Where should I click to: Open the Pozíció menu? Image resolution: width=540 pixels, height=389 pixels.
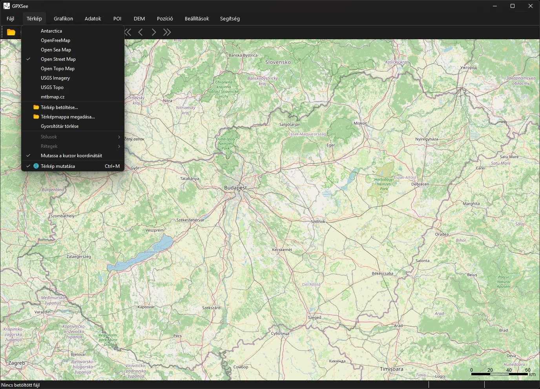[165, 18]
